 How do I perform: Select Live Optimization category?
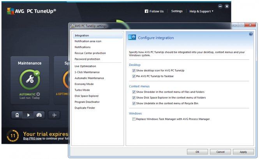pos(85,66)
